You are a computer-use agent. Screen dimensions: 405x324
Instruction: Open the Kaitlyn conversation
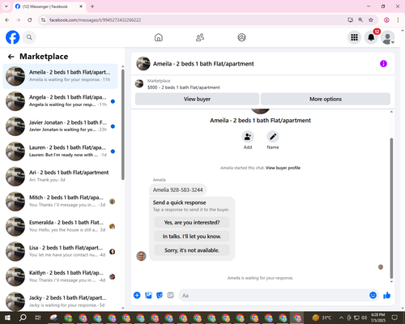point(60,276)
